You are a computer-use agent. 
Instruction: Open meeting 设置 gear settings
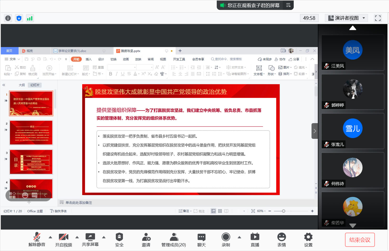[308, 239]
